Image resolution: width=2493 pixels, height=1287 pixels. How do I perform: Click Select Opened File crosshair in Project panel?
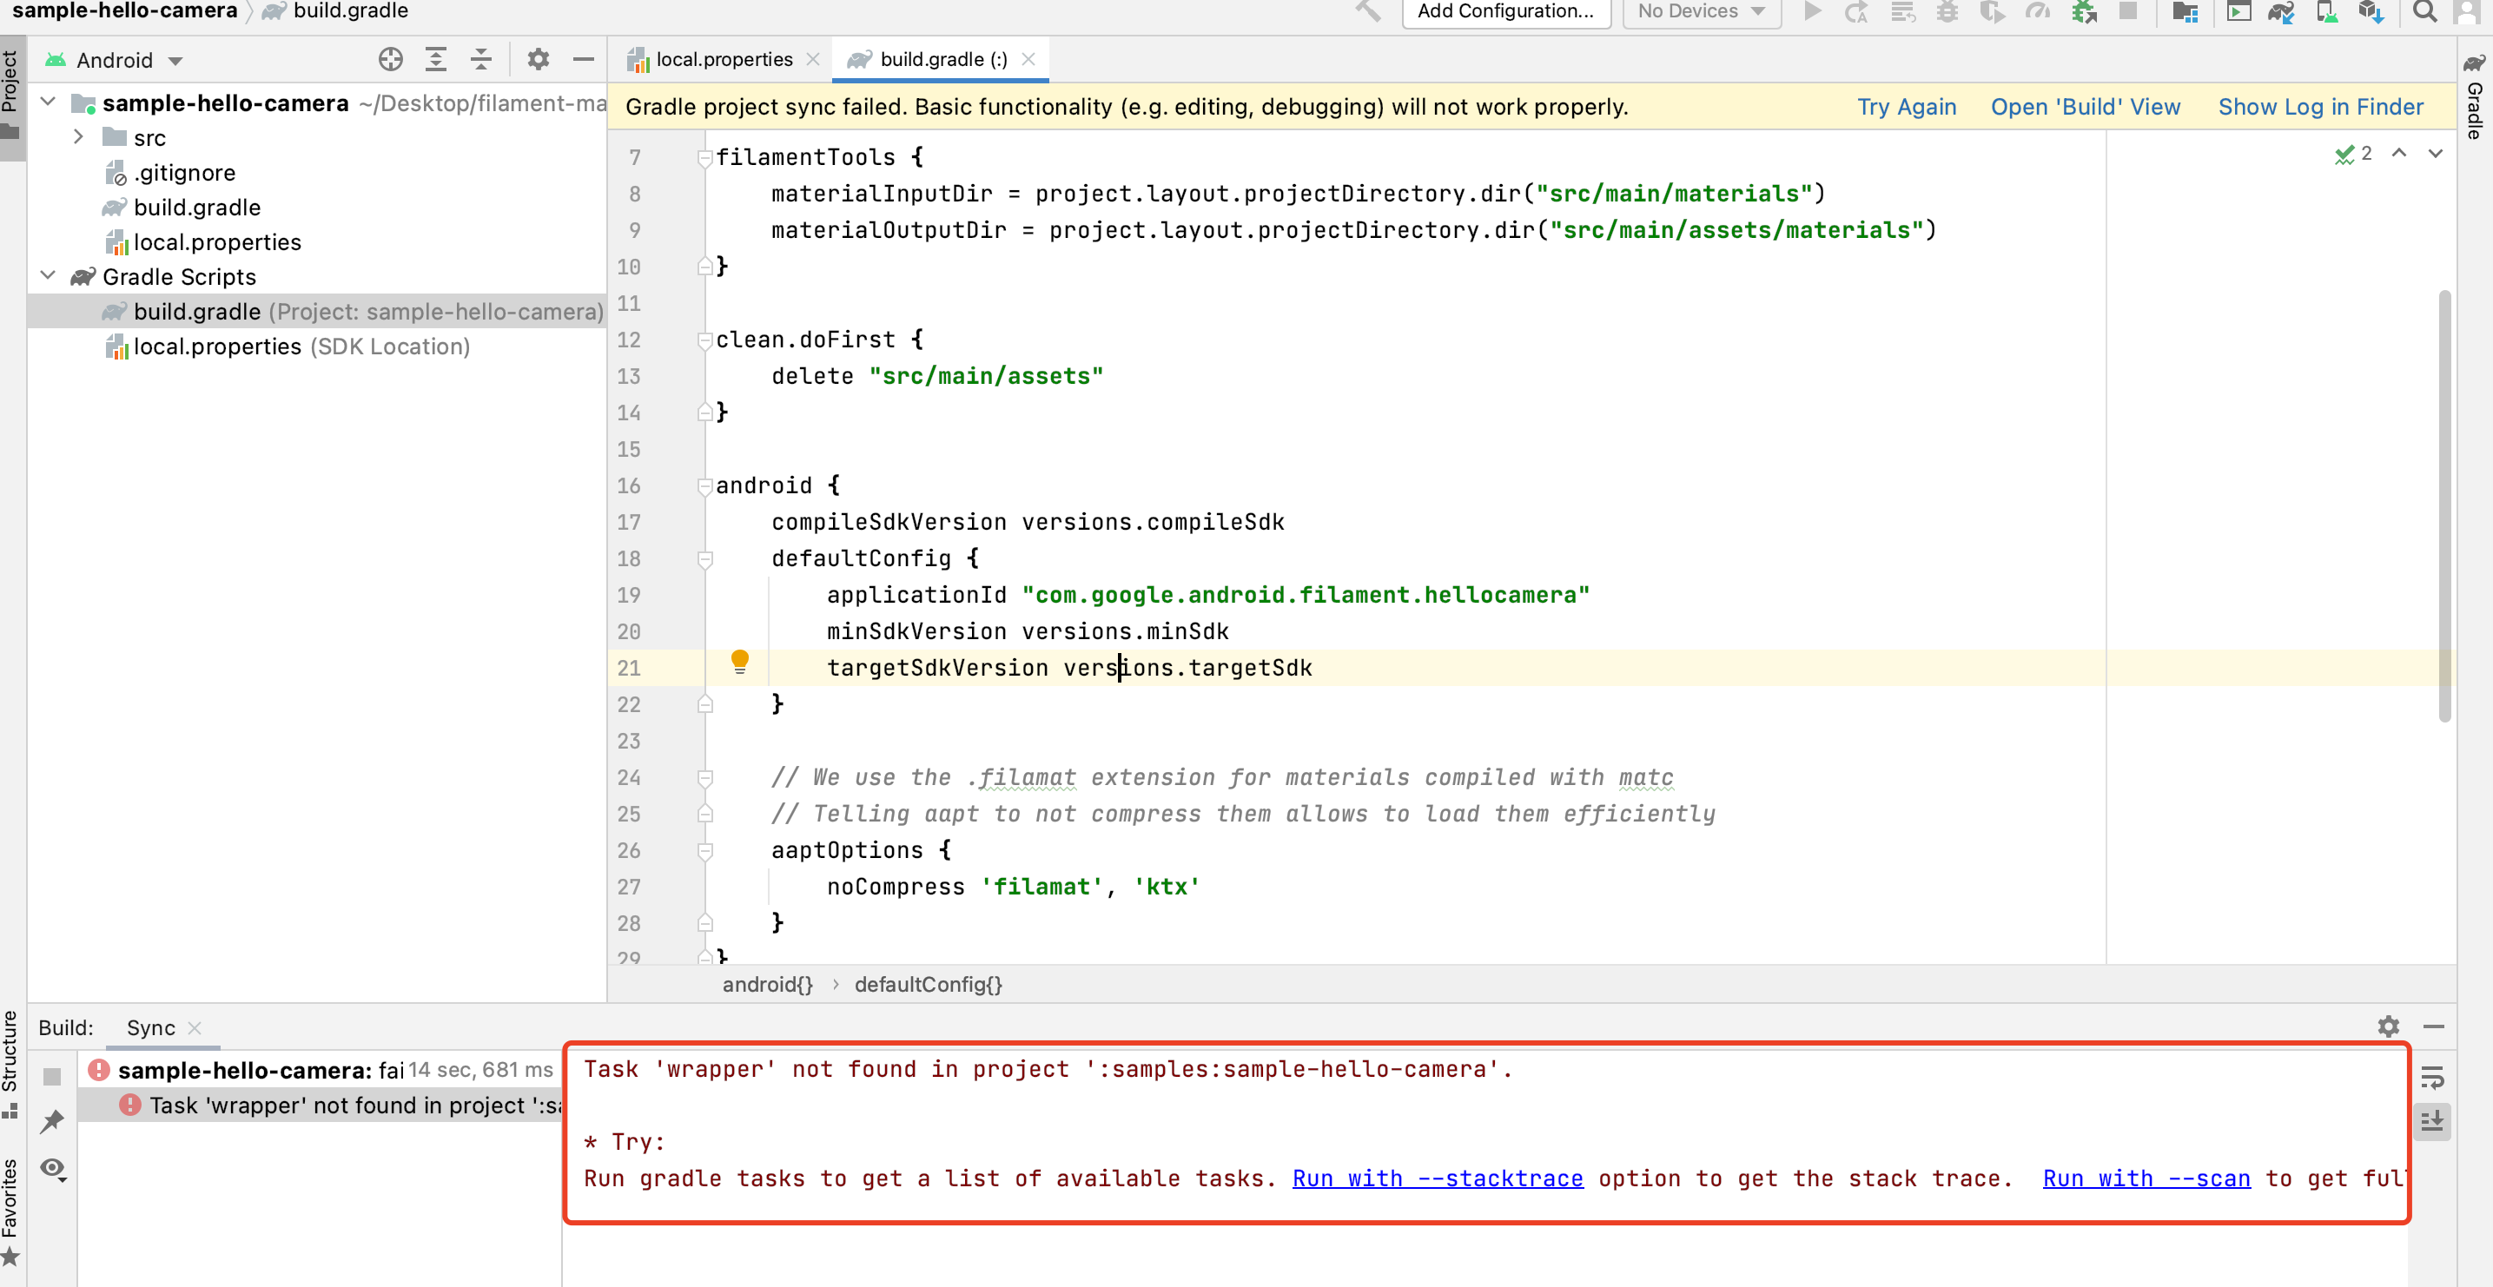point(391,59)
